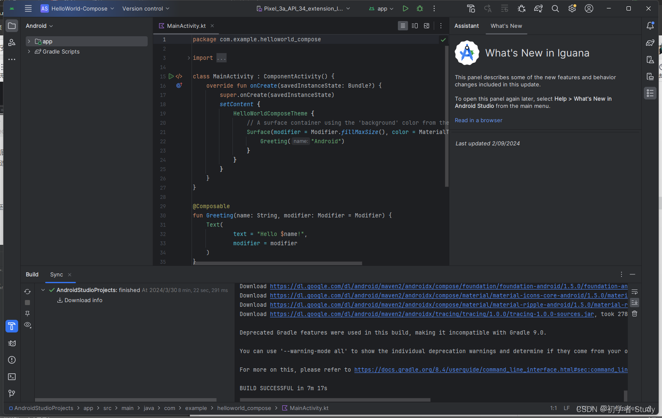
Task: Open the Read in a browser link
Action: pyautogui.click(x=478, y=120)
